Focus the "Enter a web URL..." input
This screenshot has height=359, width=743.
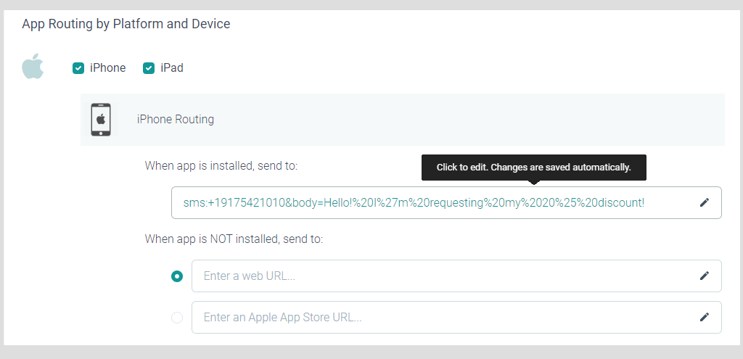[x=456, y=276]
